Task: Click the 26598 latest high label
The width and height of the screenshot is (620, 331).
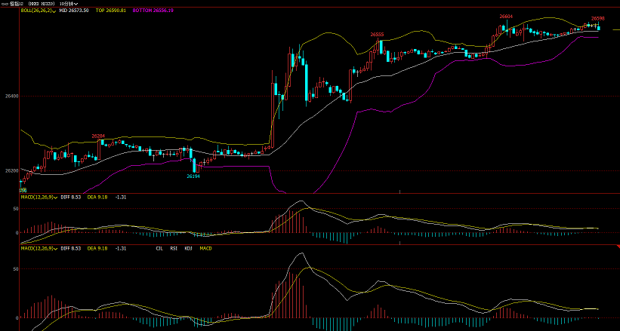Action: [597, 18]
